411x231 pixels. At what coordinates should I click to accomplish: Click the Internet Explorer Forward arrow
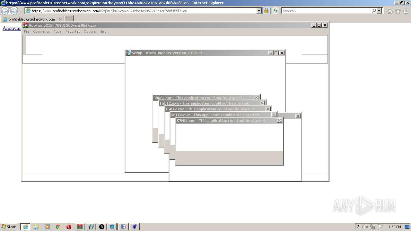tap(14, 11)
